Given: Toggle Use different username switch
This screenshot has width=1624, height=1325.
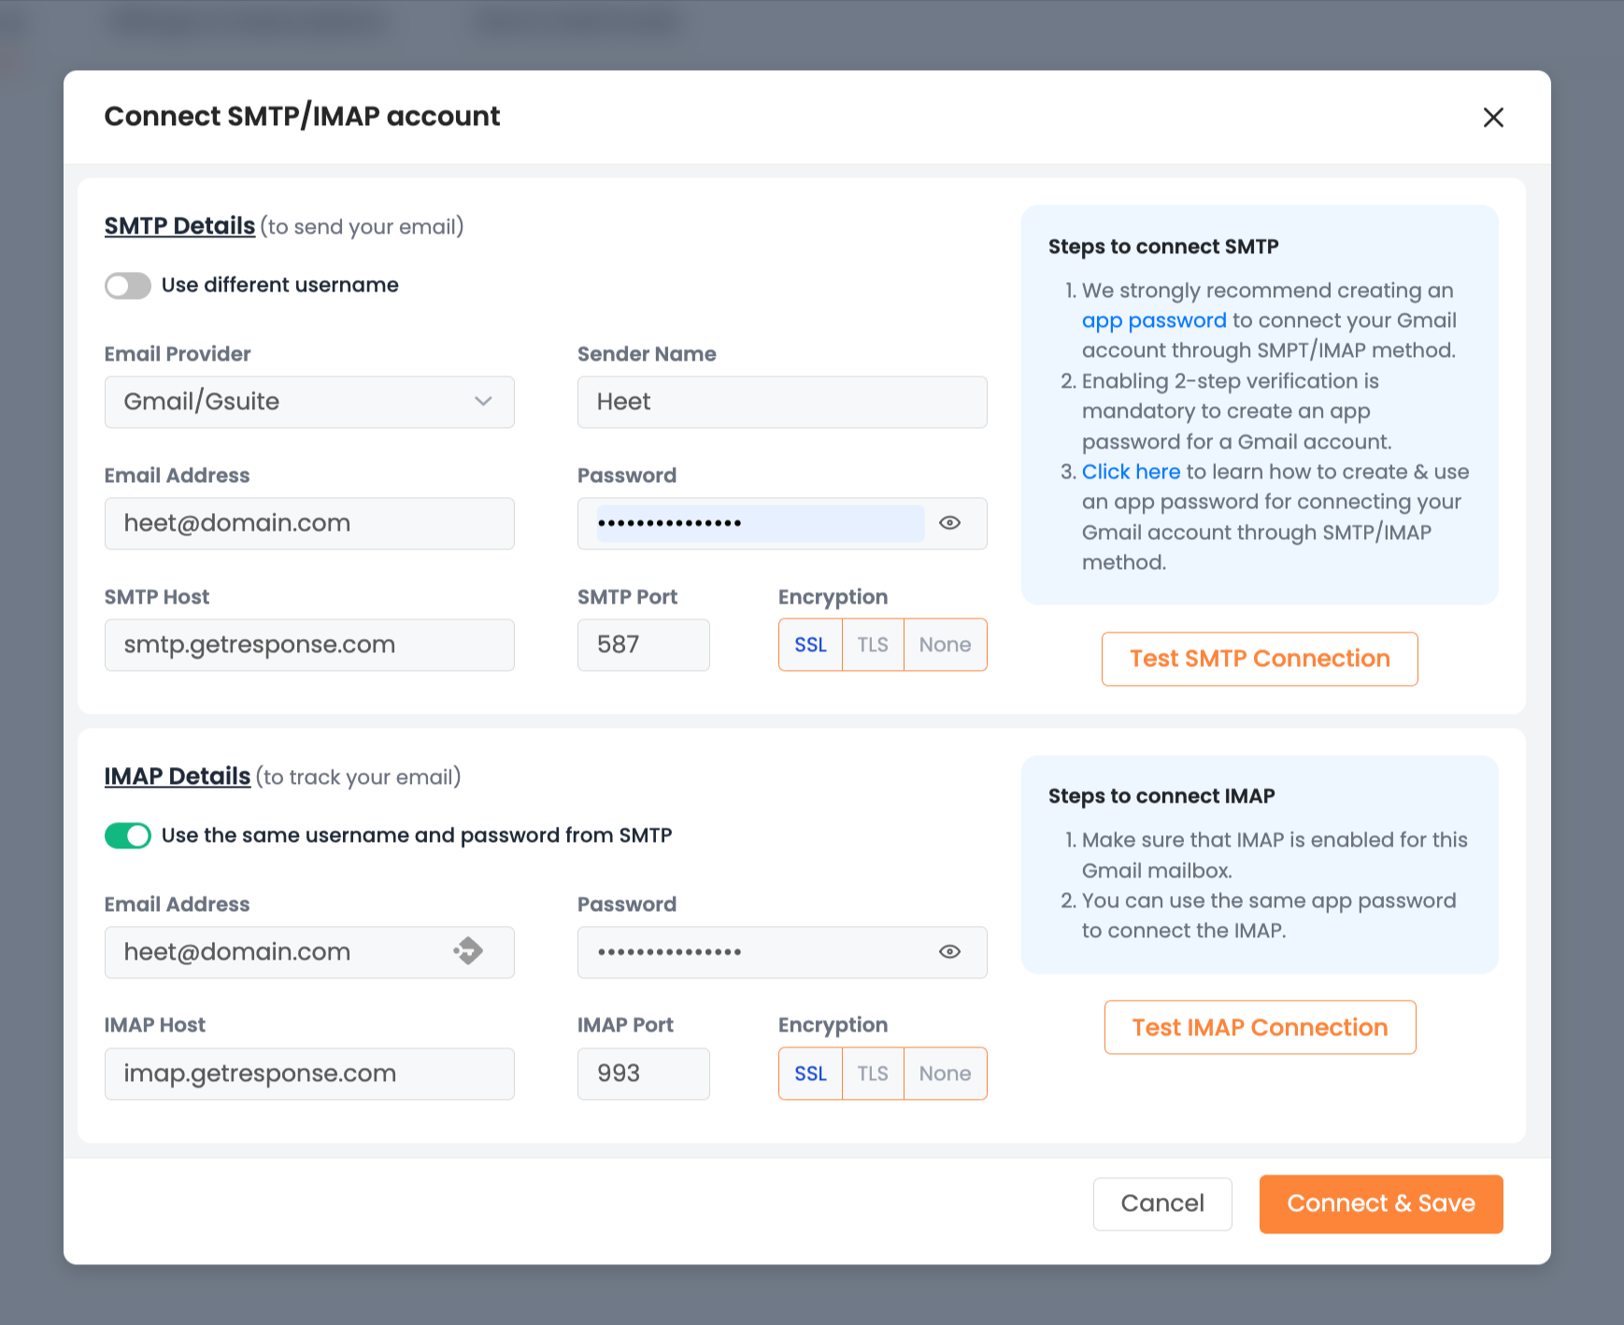Looking at the screenshot, I should [128, 286].
